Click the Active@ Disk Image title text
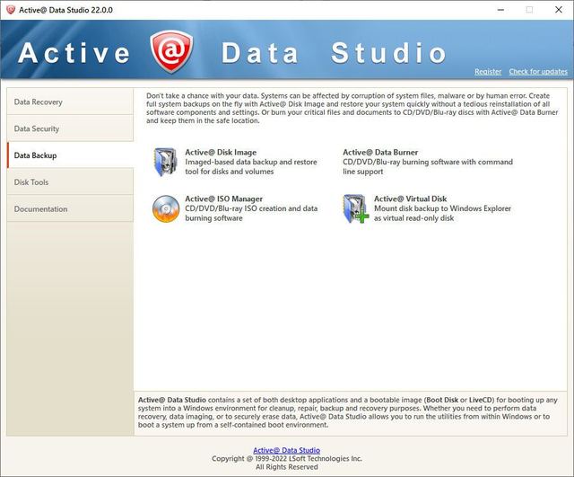Viewport: 574px width, 477px height. point(221,153)
